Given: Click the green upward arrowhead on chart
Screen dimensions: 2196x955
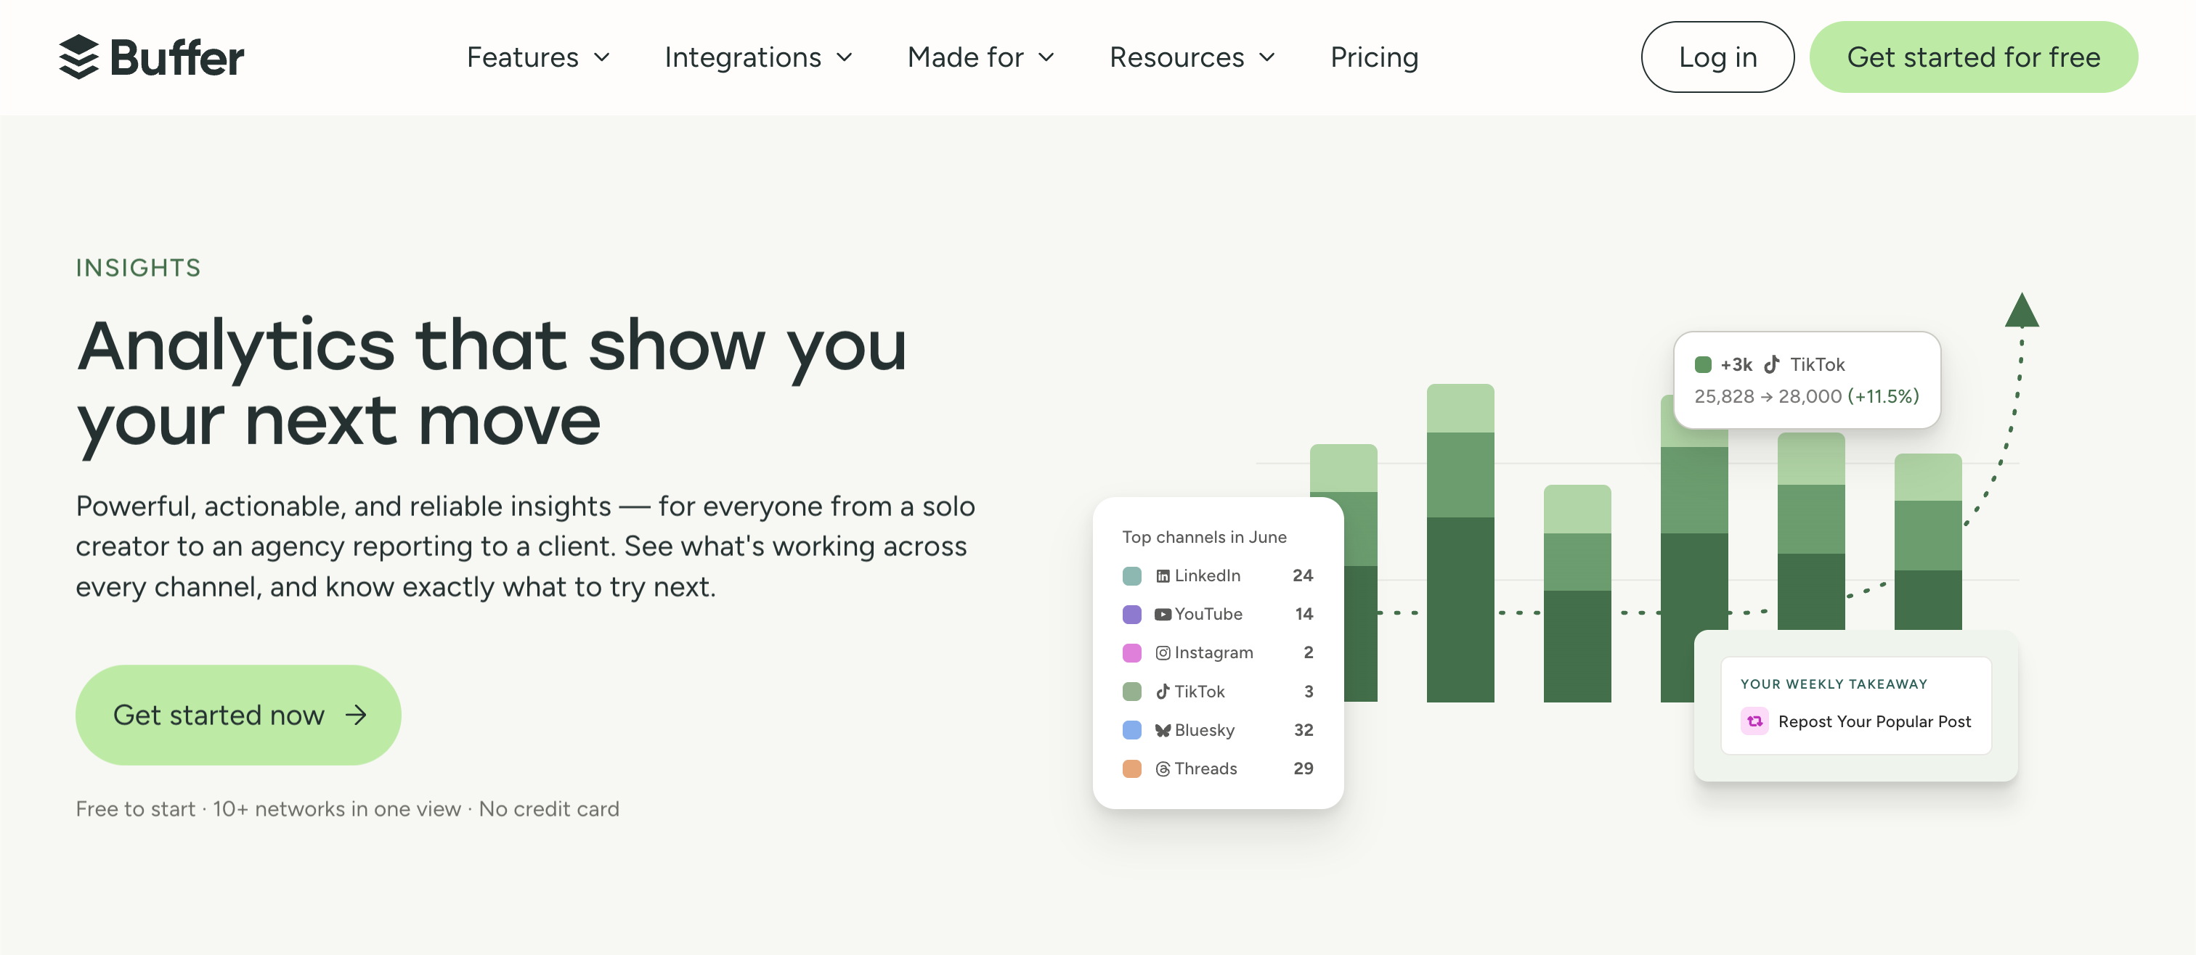Looking at the screenshot, I should (x=2021, y=309).
